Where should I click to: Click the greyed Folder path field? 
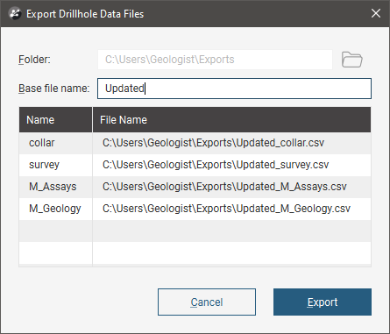(x=215, y=60)
